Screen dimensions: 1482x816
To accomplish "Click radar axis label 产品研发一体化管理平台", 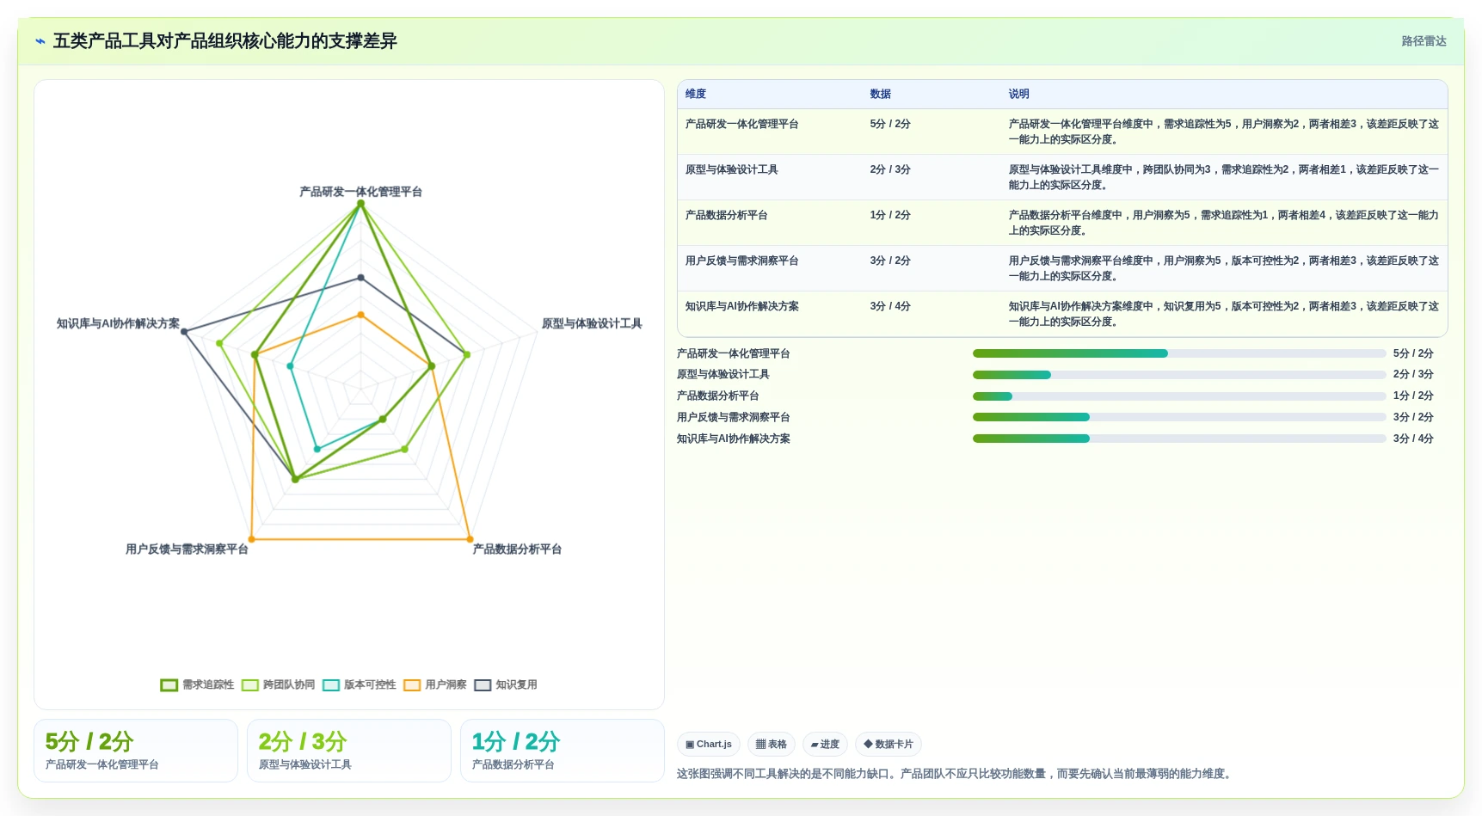I will pyautogui.click(x=360, y=192).
